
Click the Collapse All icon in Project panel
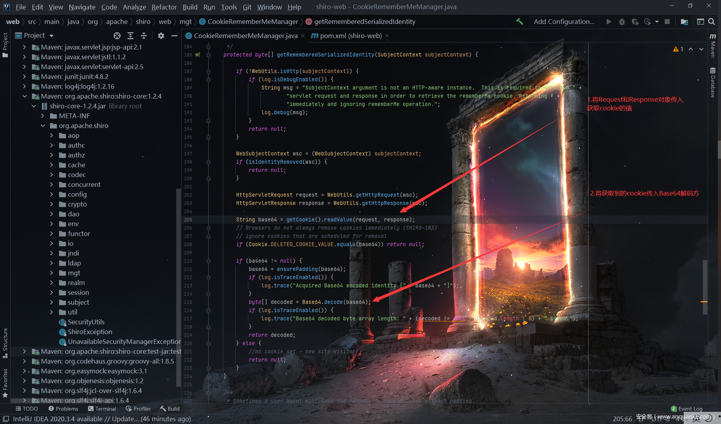tap(144, 36)
